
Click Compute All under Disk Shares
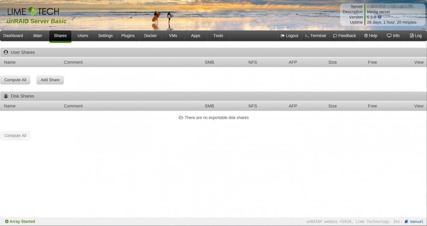point(15,135)
